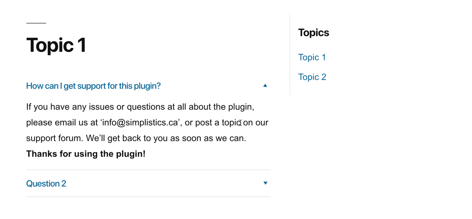Click the 'How can I get support' question title
Viewport: 472px width, 219px height.
click(x=93, y=86)
